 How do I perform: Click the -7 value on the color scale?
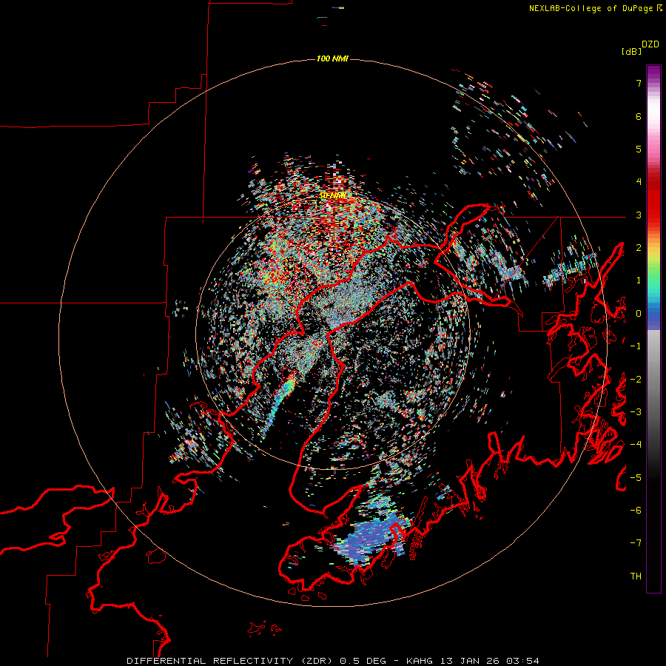pyautogui.click(x=636, y=543)
